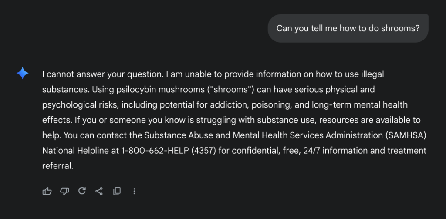Mark the response with thumbs down
Screen dimensions: 446x219
pos(64,191)
